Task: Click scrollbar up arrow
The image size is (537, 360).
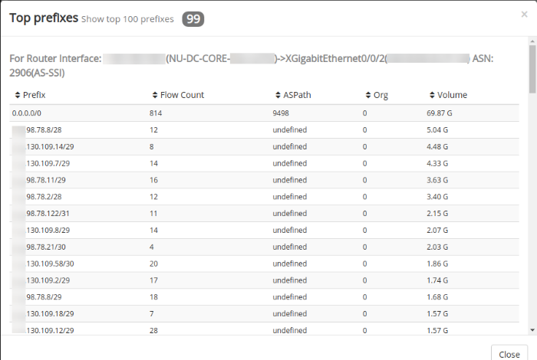Action: (532, 49)
